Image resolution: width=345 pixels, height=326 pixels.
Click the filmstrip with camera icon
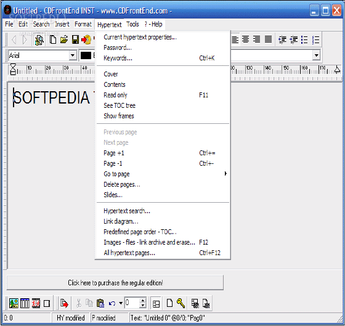coord(195,303)
